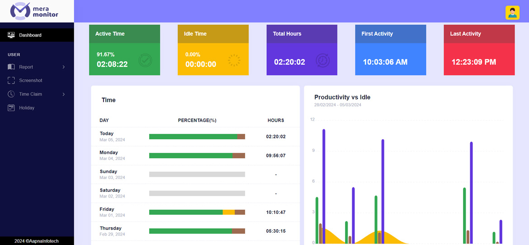The height and width of the screenshot is (245, 529).
Task: Open the Dashboard menu item
Action: point(30,35)
